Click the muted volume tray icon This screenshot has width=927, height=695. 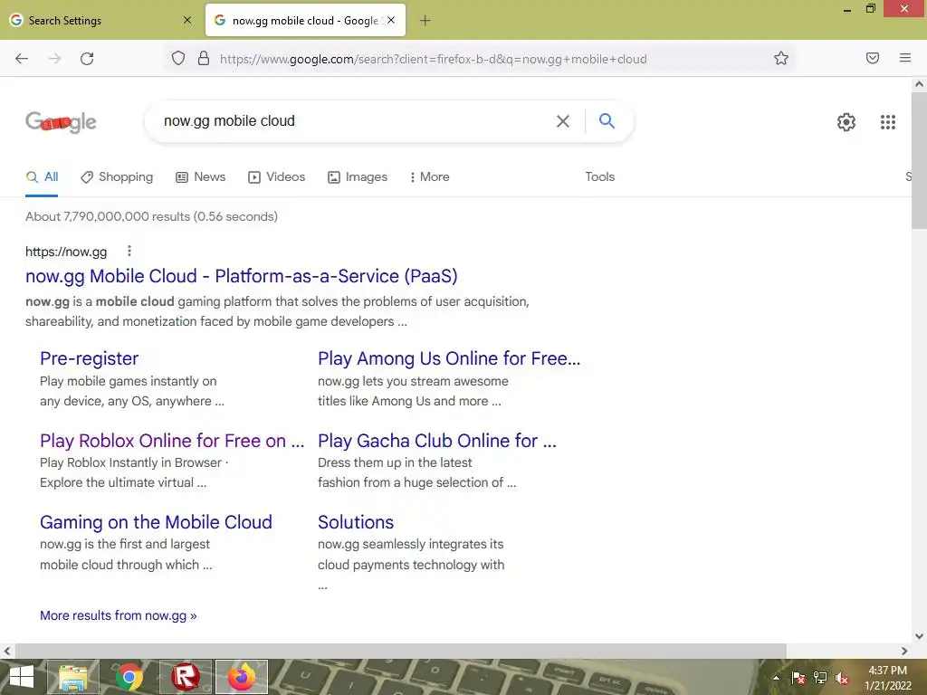click(842, 678)
